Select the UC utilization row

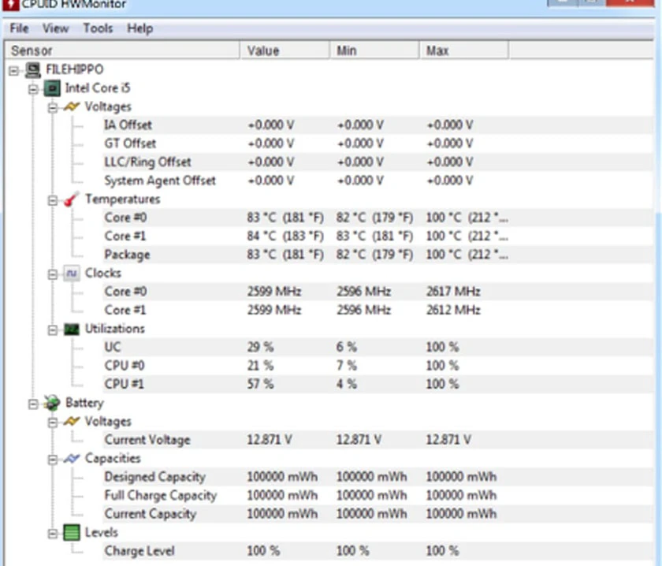pos(377,347)
